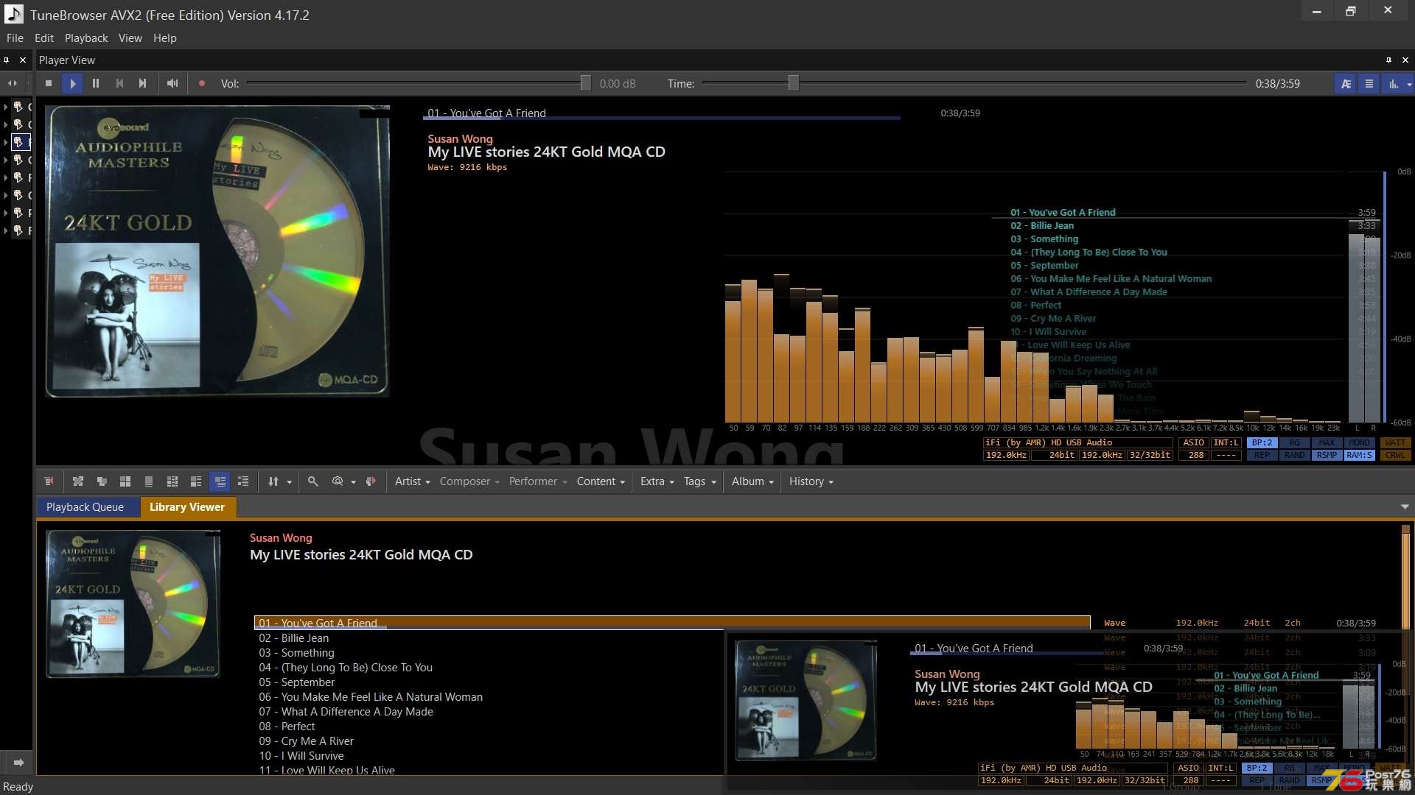This screenshot has width=1415, height=795.
Task: Click the volume slider handle
Action: coord(585,83)
